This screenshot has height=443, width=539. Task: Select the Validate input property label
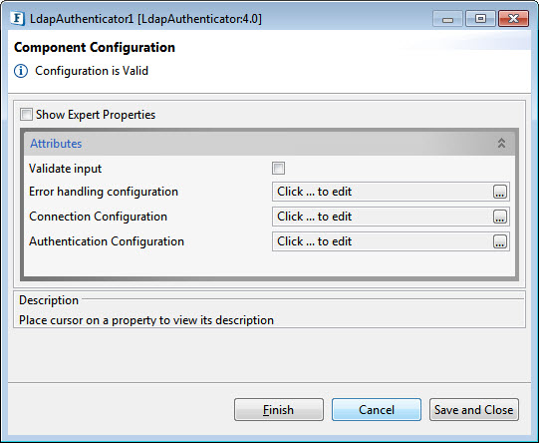[66, 169]
